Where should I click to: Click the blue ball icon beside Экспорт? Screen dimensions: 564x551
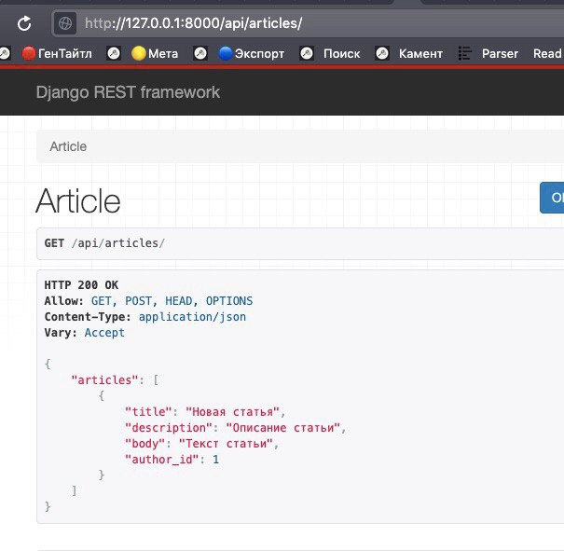[226, 53]
